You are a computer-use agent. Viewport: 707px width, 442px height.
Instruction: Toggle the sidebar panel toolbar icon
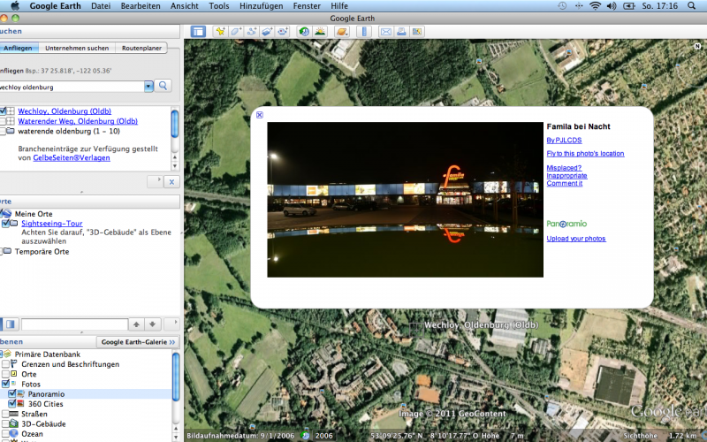tap(198, 32)
